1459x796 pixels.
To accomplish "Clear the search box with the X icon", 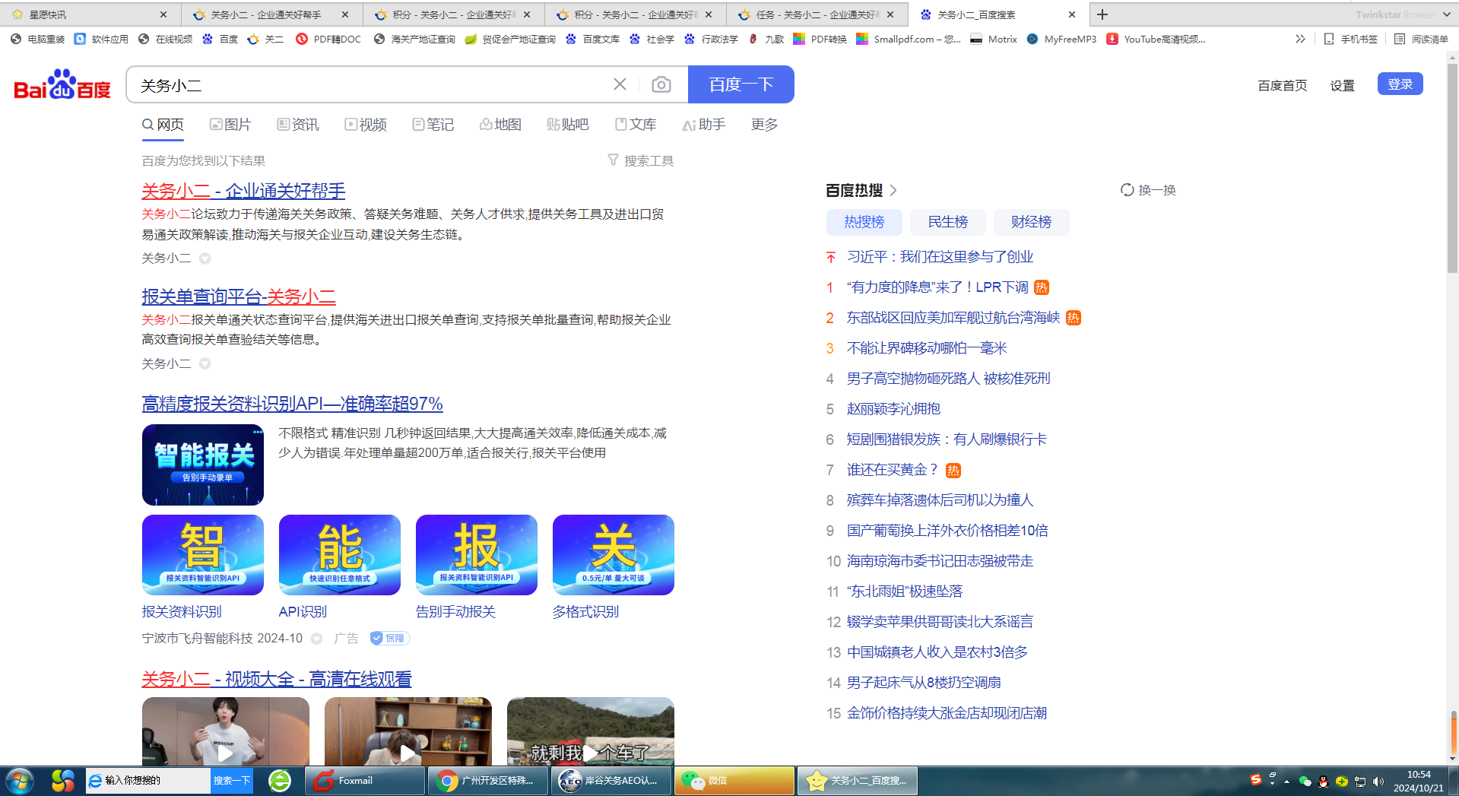I will pos(620,84).
